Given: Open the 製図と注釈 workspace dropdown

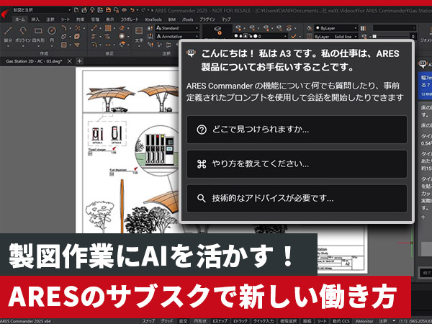Looking at the screenshot, I should [x=42, y=10].
